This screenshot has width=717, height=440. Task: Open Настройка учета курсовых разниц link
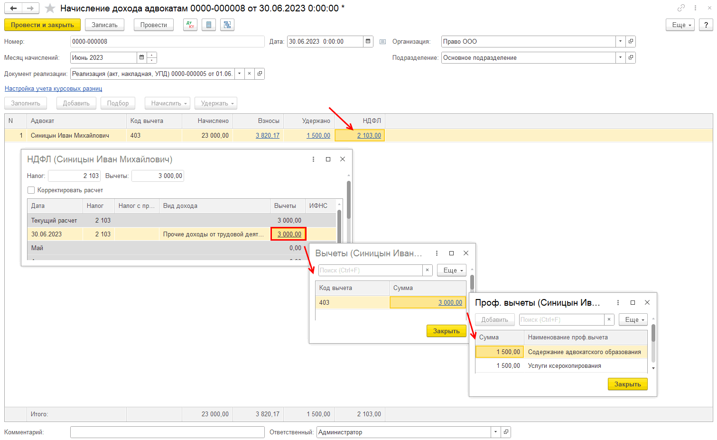tap(53, 89)
